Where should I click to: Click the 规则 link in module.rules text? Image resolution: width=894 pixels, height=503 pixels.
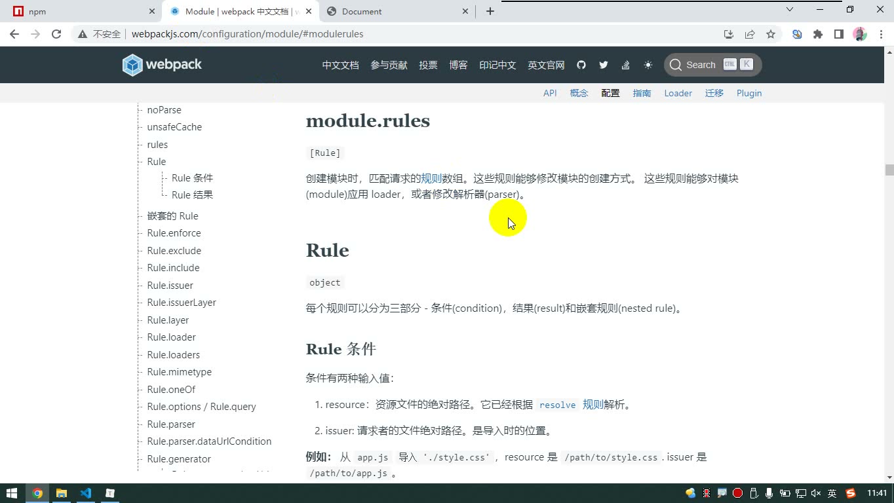(431, 178)
